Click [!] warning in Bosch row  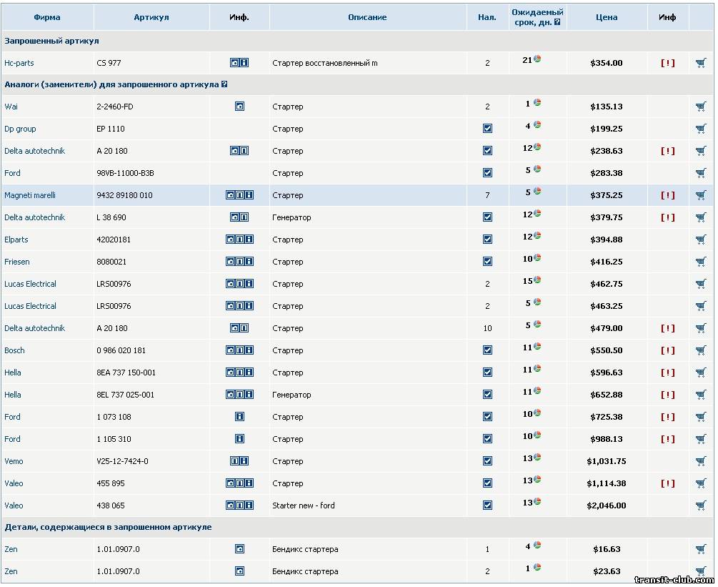pyautogui.click(x=667, y=350)
